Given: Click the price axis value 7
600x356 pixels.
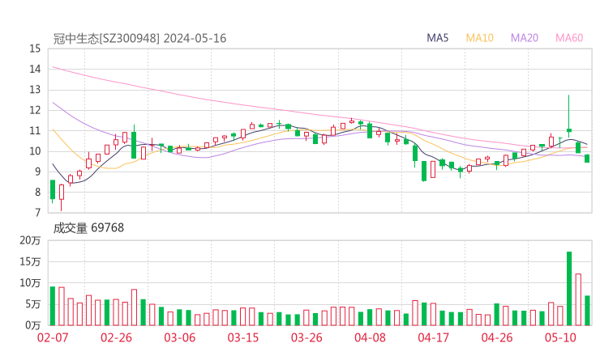Looking at the screenshot, I should coord(37,213).
